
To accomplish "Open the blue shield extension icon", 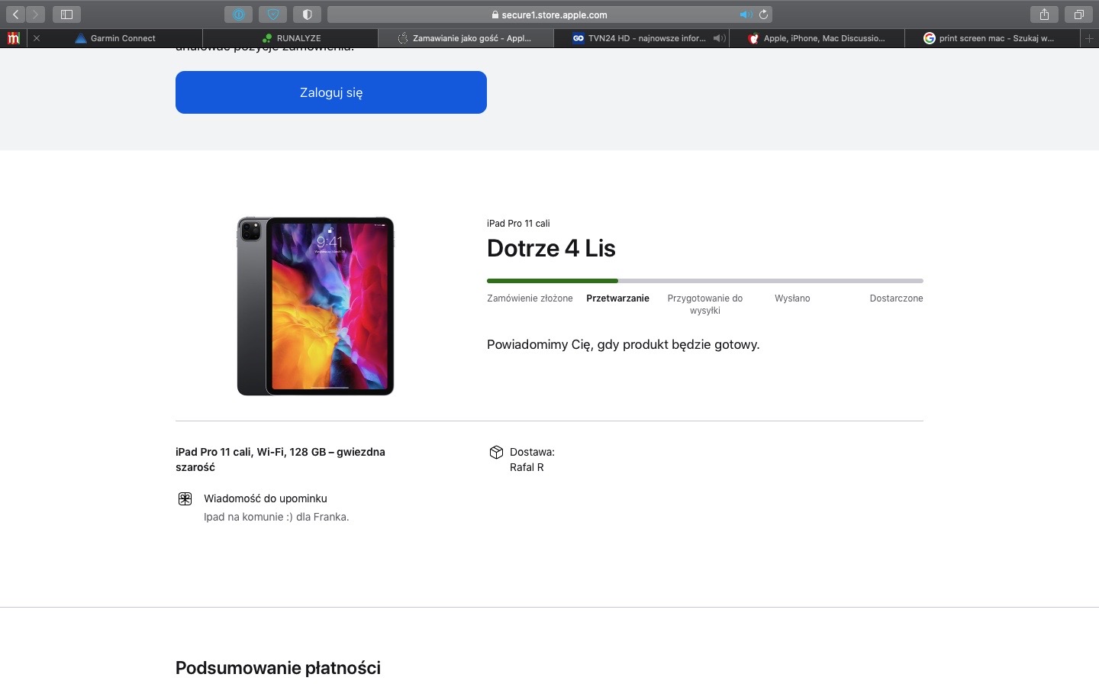I will point(272,15).
